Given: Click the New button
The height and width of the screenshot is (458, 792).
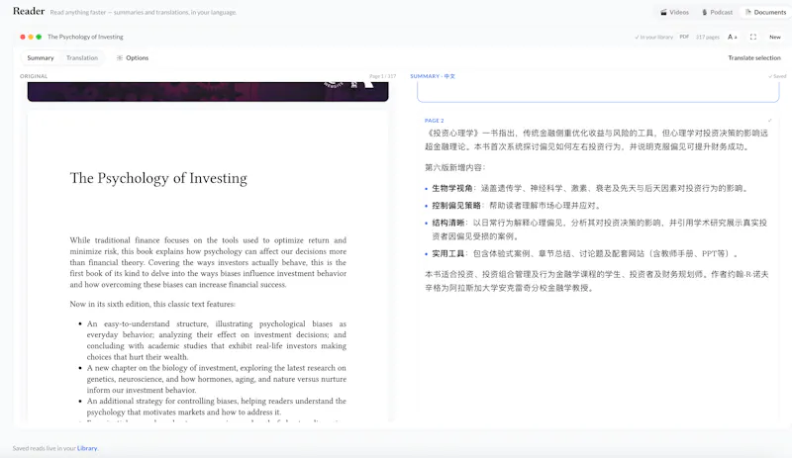Looking at the screenshot, I should coord(775,37).
